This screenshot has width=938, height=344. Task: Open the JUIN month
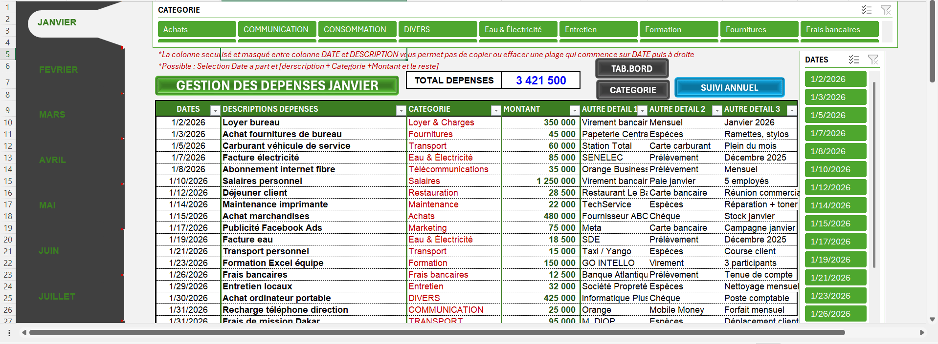coord(49,251)
